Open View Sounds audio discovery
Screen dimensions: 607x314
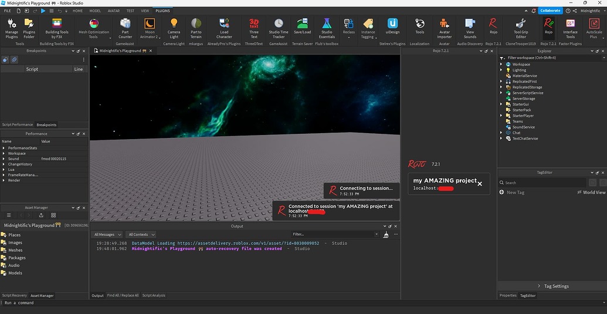point(470,28)
